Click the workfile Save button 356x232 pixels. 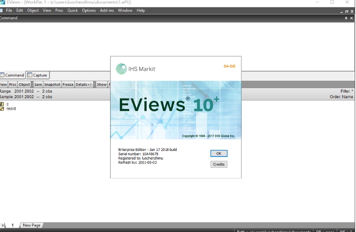(x=38, y=84)
